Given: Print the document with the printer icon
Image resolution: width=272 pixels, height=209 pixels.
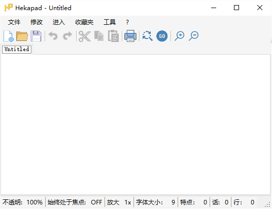Looking at the screenshot, I should click(130, 36).
